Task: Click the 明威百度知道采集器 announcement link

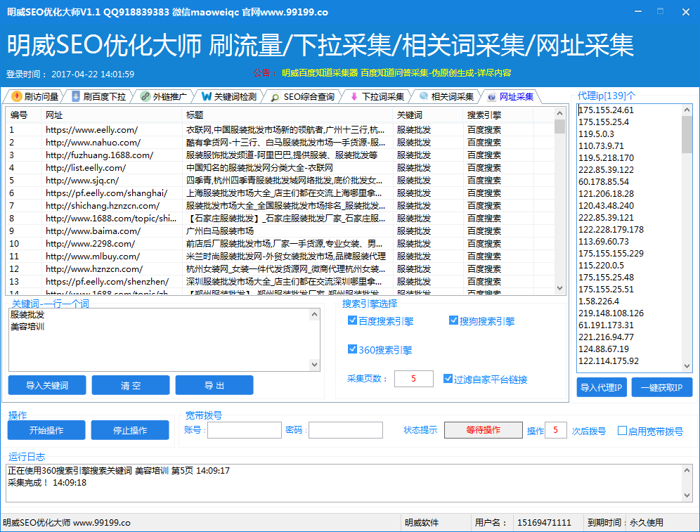Action: [320, 73]
